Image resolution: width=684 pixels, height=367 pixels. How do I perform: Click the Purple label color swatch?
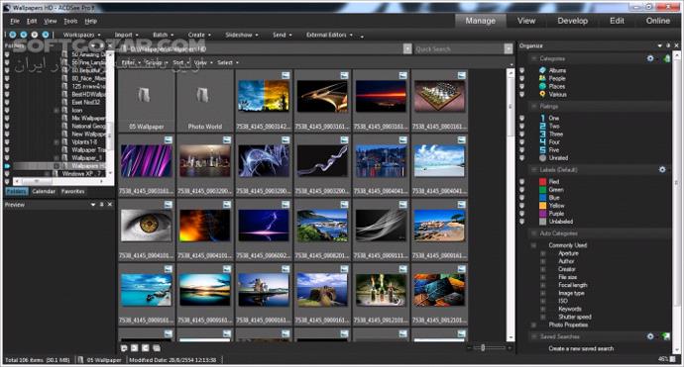point(542,214)
